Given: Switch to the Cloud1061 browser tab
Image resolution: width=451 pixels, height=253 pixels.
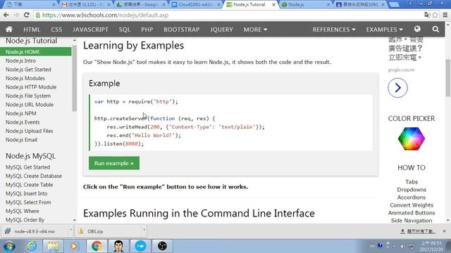Looking at the screenshot, I should coord(196,5).
